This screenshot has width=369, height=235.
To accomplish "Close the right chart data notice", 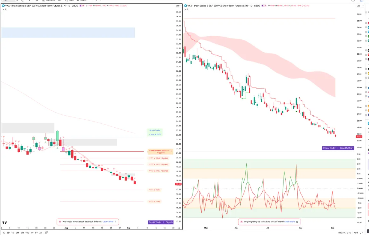I will 297,222.
